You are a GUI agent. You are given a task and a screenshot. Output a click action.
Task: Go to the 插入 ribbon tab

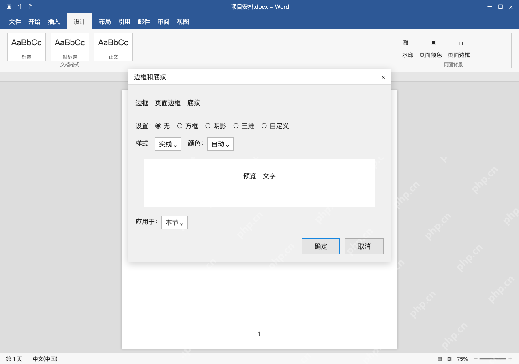pyautogui.click(x=54, y=21)
